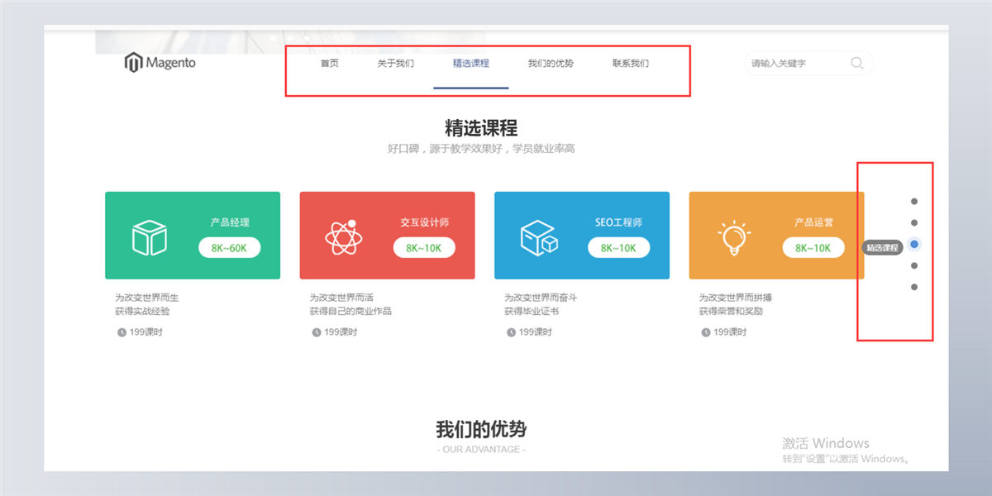This screenshot has height=496, width=992.
Task: Click the second pagination dot control
Action: tap(913, 222)
